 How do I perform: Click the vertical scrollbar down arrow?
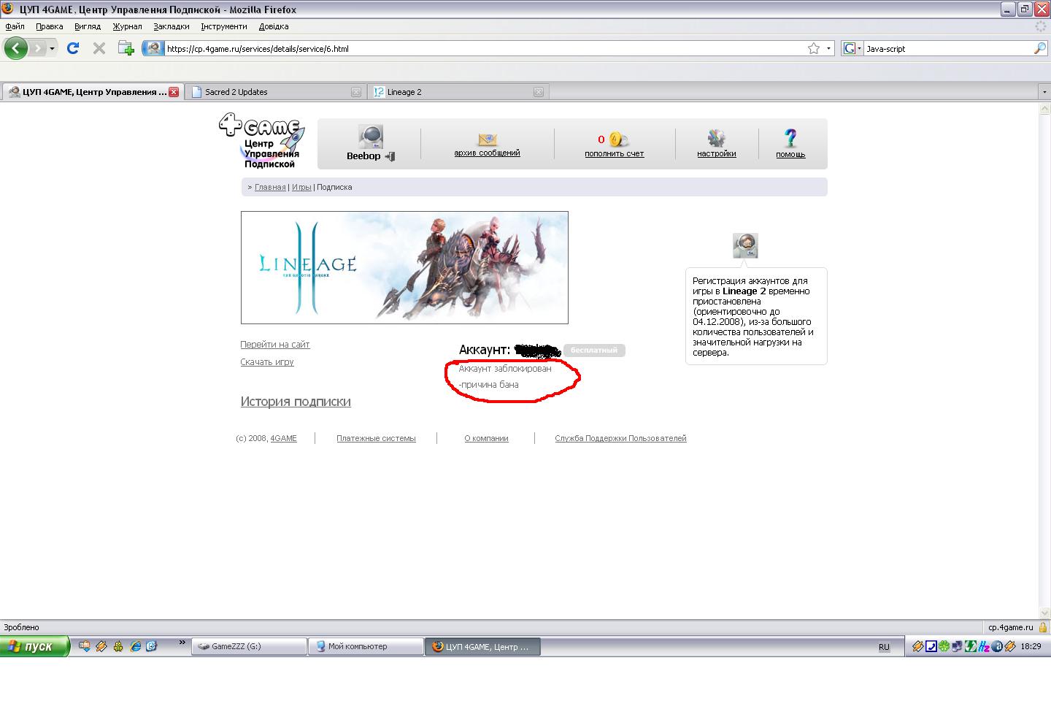(1044, 613)
